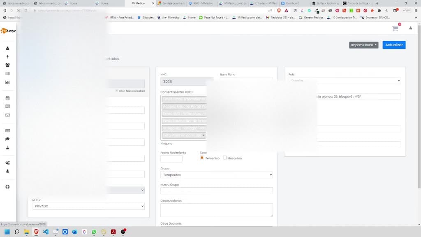Image resolution: width=421 pixels, height=237 pixels.
Task: Open taskbar search magnifier
Action: point(17,232)
